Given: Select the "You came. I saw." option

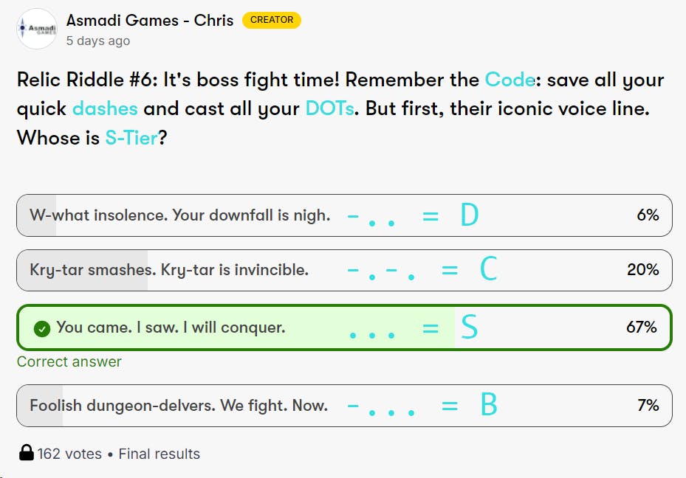Looking at the screenshot, I should coord(171,328).
